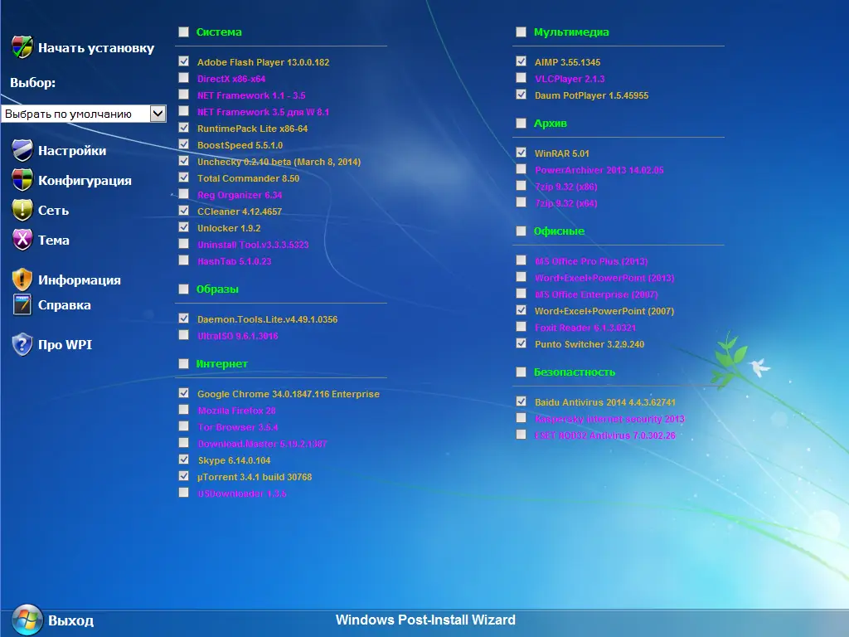Click the ESET NOD32 Antivirus 7.0.302.26 text
The image size is (849, 637).
(604, 435)
